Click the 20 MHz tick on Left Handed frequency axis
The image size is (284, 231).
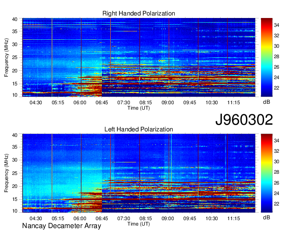point(15,186)
